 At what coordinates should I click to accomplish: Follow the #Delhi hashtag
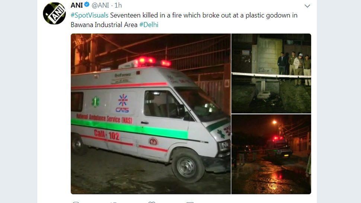click(x=149, y=25)
